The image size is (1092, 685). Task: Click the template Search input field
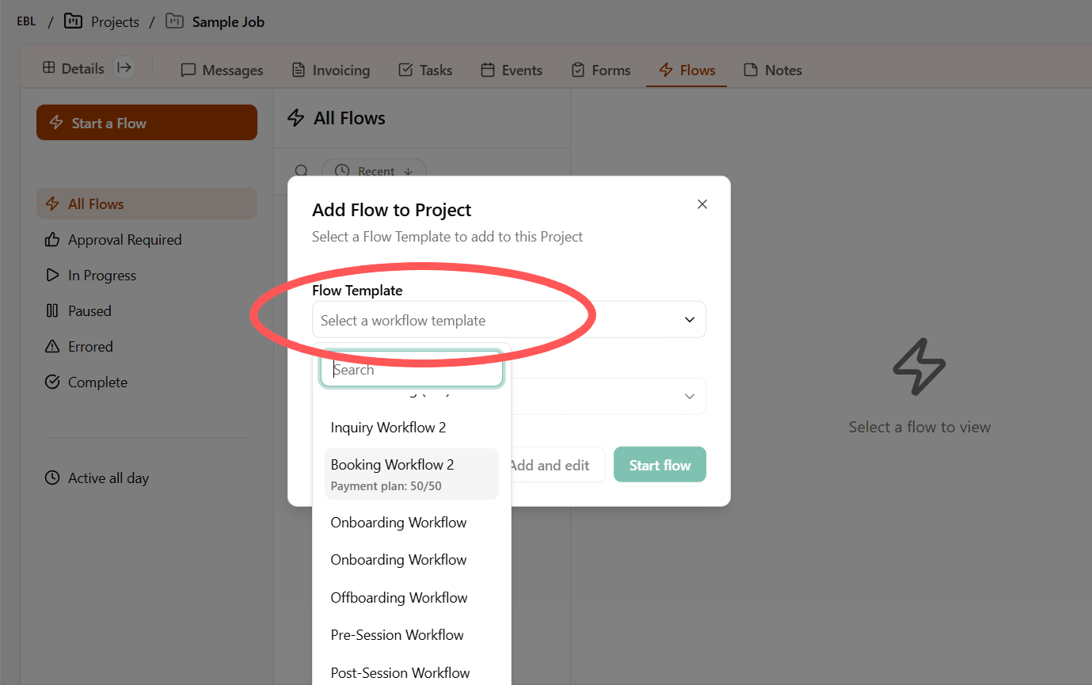(412, 369)
